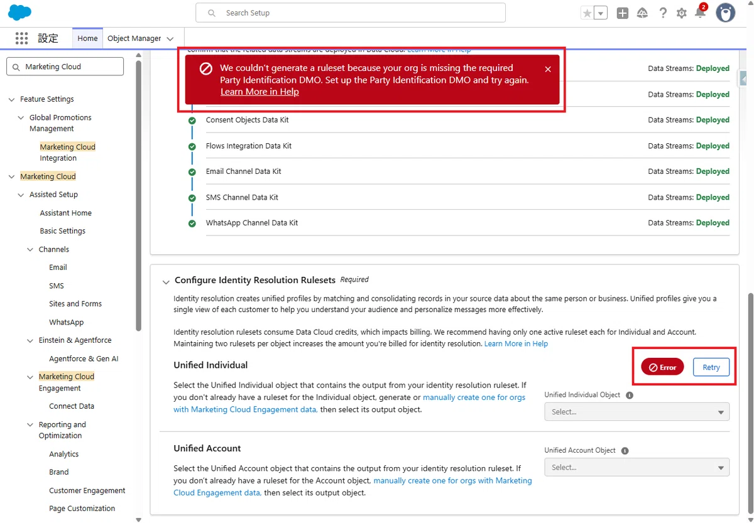This screenshot has height=523, width=754.
Task: Click info icon beside Unified Individual Object
Action: click(630, 396)
